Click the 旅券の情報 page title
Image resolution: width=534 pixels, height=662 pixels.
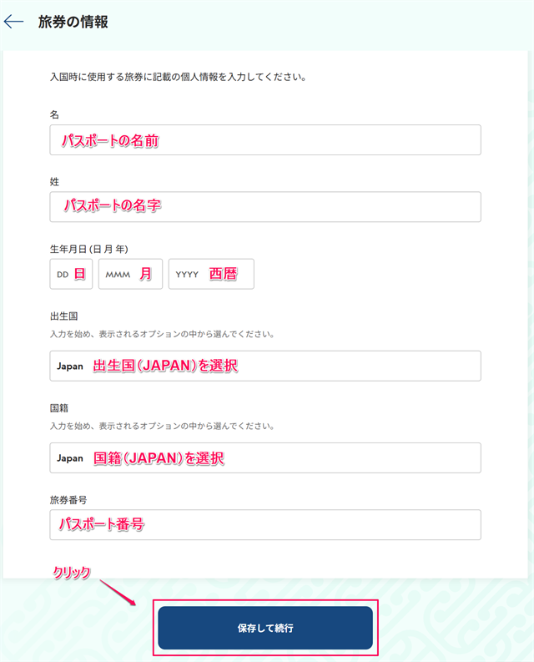[x=73, y=23]
